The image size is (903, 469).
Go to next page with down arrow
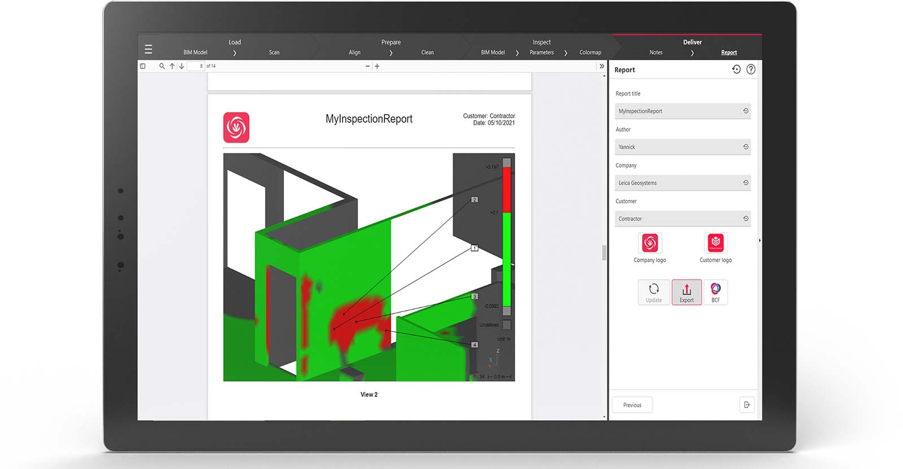[182, 66]
